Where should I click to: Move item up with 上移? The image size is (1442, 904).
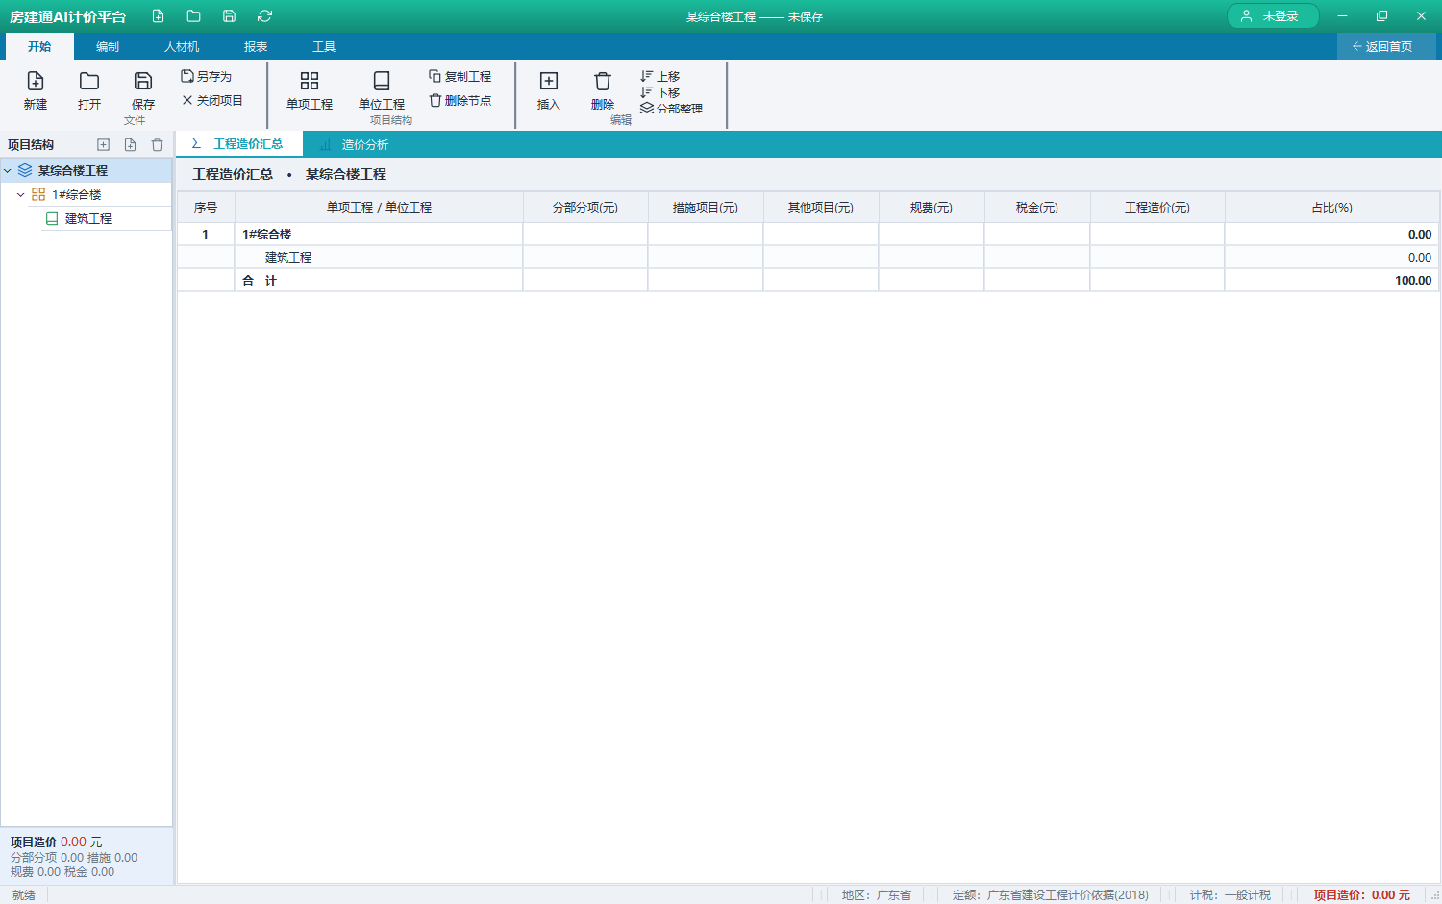coord(660,76)
